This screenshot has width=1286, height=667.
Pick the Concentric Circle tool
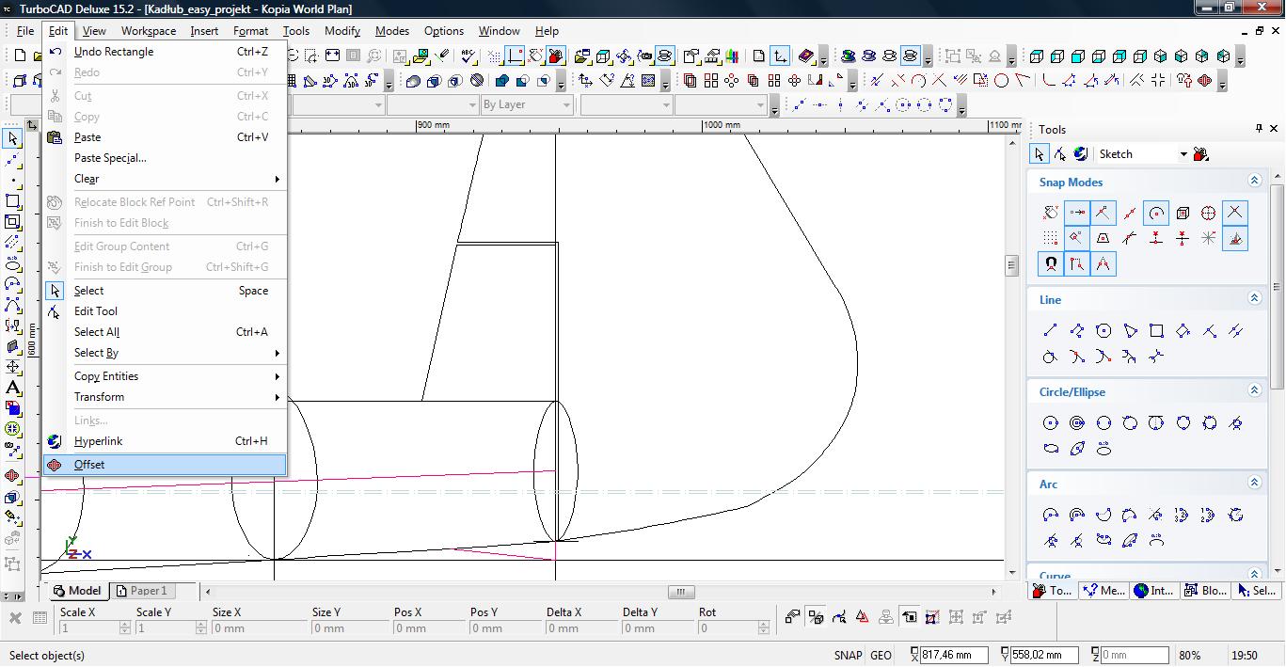tap(1077, 423)
